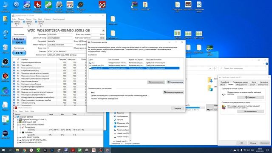Switch to Предыдущие версии tab

point(240,82)
